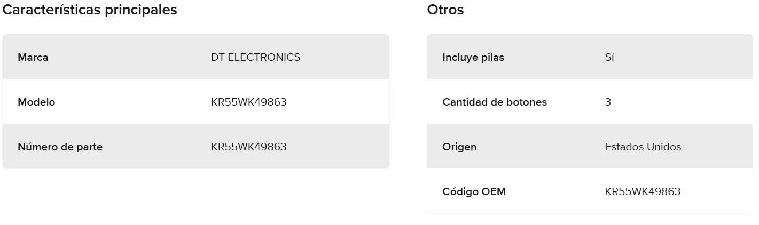This screenshot has width=759, height=225.
Task: Click the "Modelo" label
Action: (36, 102)
